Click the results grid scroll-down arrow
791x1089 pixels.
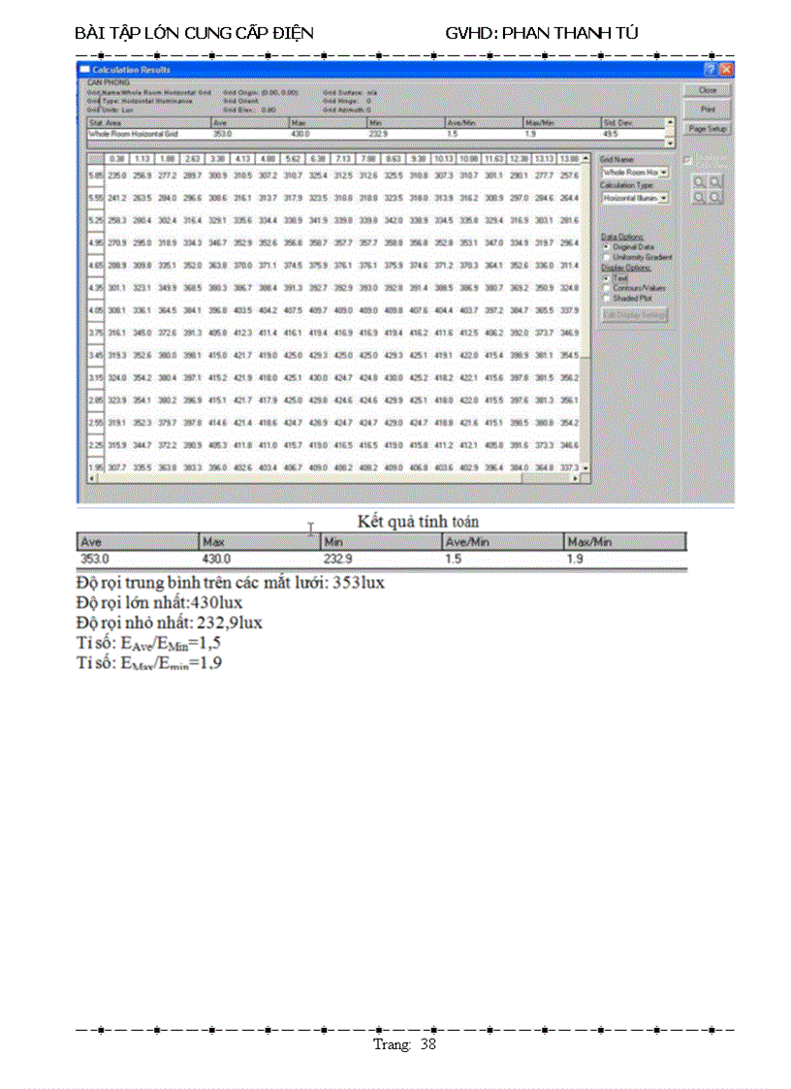(585, 470)
